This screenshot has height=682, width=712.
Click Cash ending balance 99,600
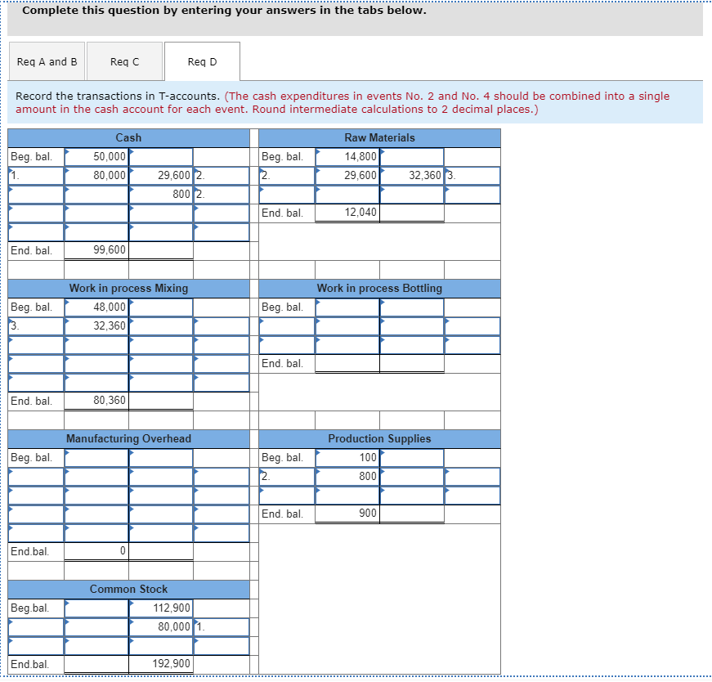coord(96,250)
